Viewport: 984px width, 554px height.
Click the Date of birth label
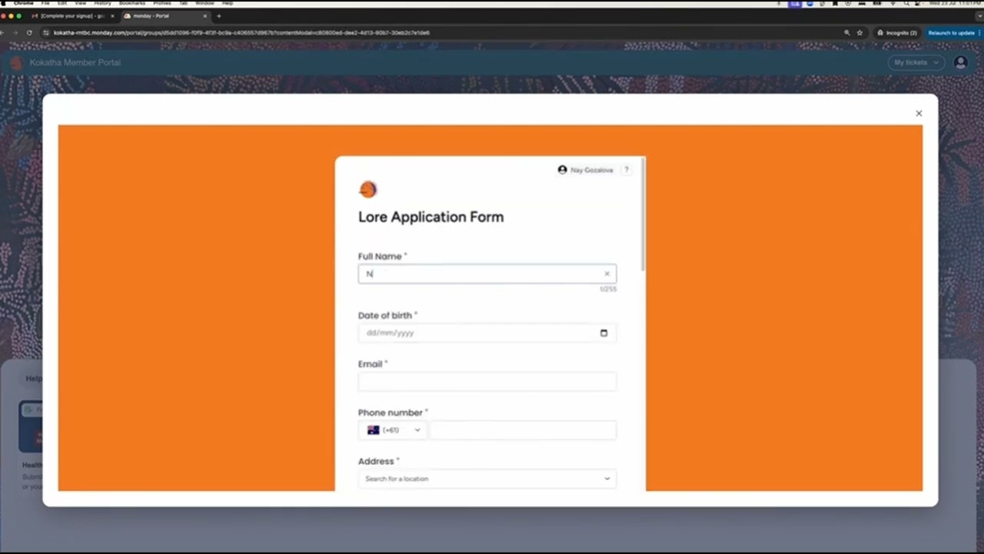pyautogui.click(x=385, y=315)
